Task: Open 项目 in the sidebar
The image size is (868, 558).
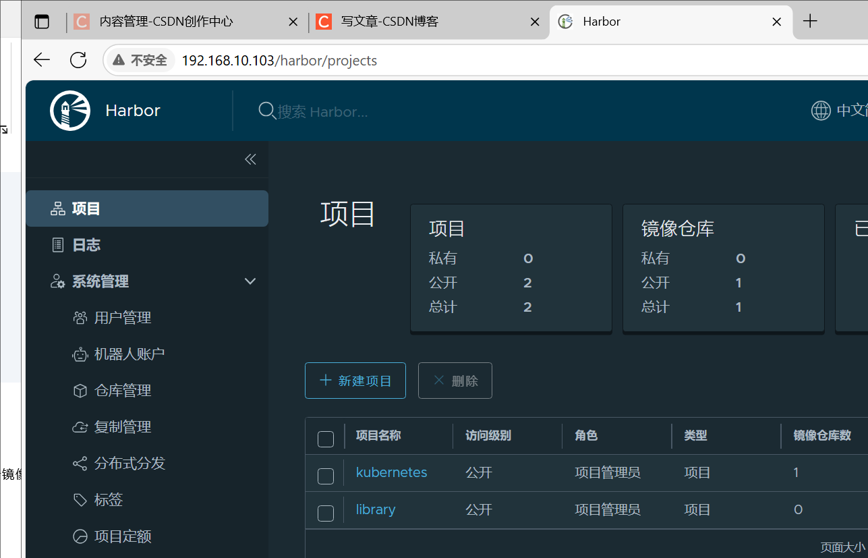Action: point(147,208)
